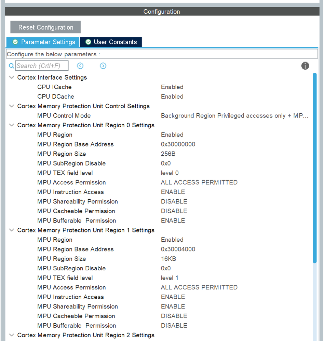Select Region 0 Cacheable DISABLE value
Image resolution: width=324 pixels, height=341 pixels.
[174, 211]
